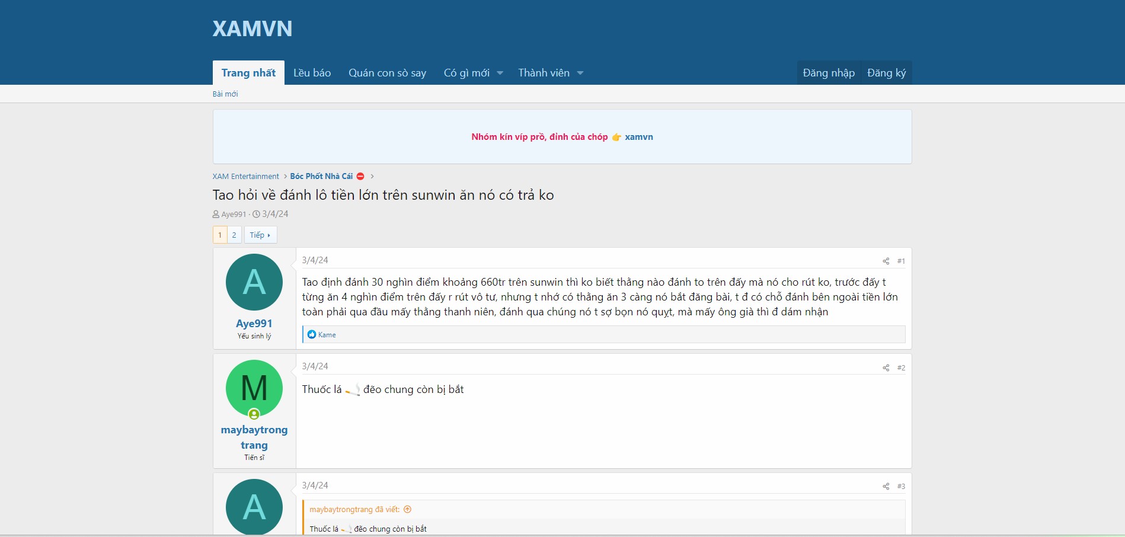This screenshot has height=537, width=1125.
Task: Click the XAMVN site logo
Action: 253,28
